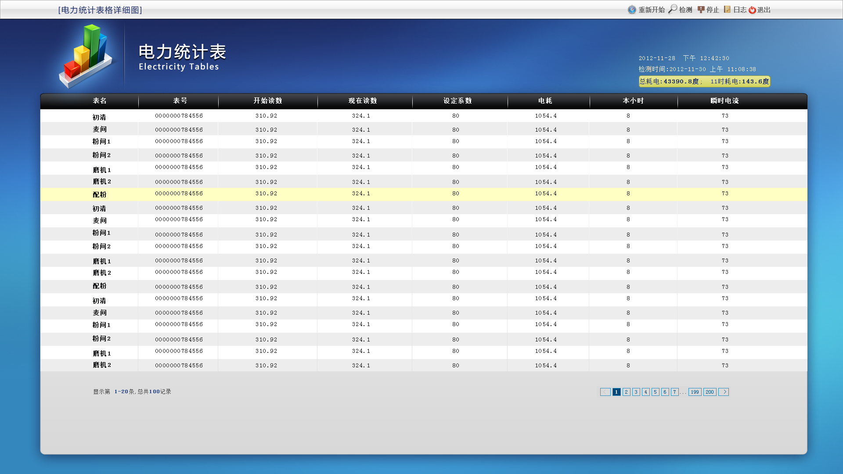Image resolution: width=843 pixels, height=474 pixels.
Task: Click the first 粉间2 row name
Action: (101, 155)
